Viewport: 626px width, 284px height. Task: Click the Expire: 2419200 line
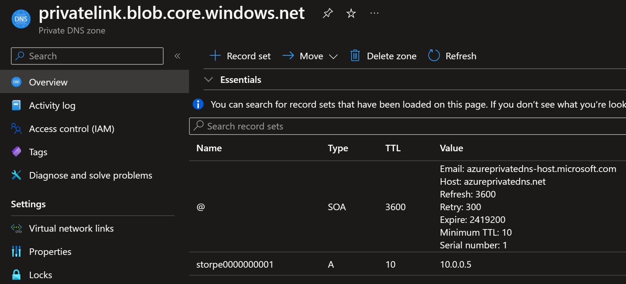pos(473,220)
